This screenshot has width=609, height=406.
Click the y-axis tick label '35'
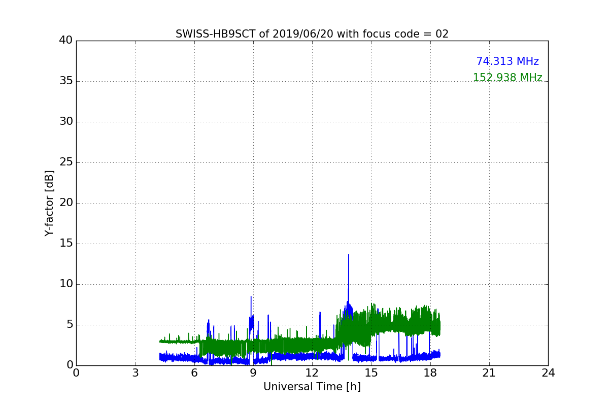66,81
